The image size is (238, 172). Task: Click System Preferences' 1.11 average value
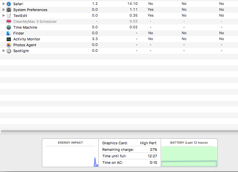pyautogui.click(x=133, y=9)
